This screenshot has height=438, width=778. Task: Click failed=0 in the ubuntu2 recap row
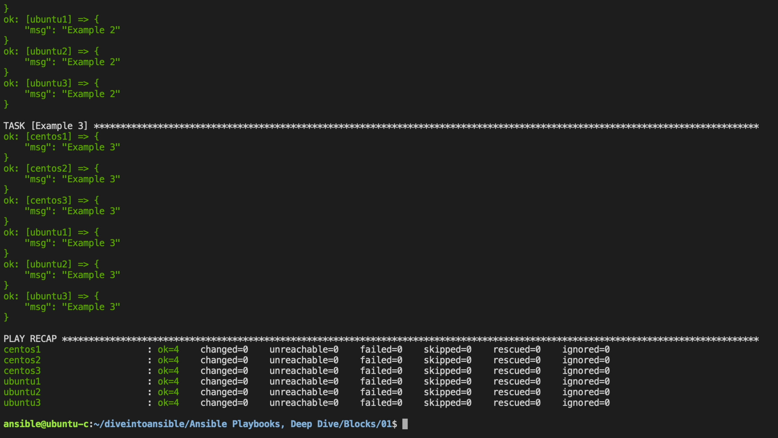point(381,392)
